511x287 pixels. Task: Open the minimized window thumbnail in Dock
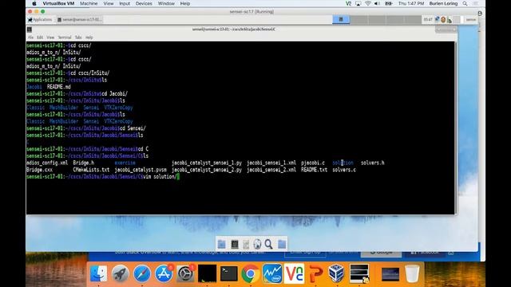coord(390,274)
